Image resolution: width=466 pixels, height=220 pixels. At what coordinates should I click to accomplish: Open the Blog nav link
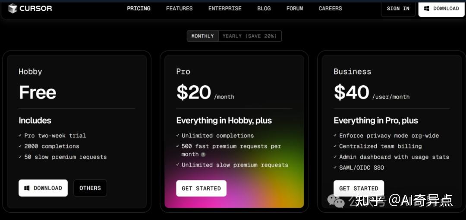click(x=264, y=9)
